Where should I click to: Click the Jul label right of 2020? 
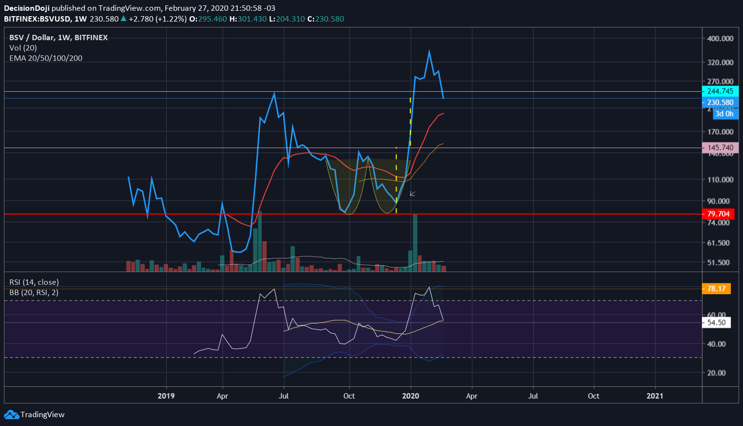533,396
